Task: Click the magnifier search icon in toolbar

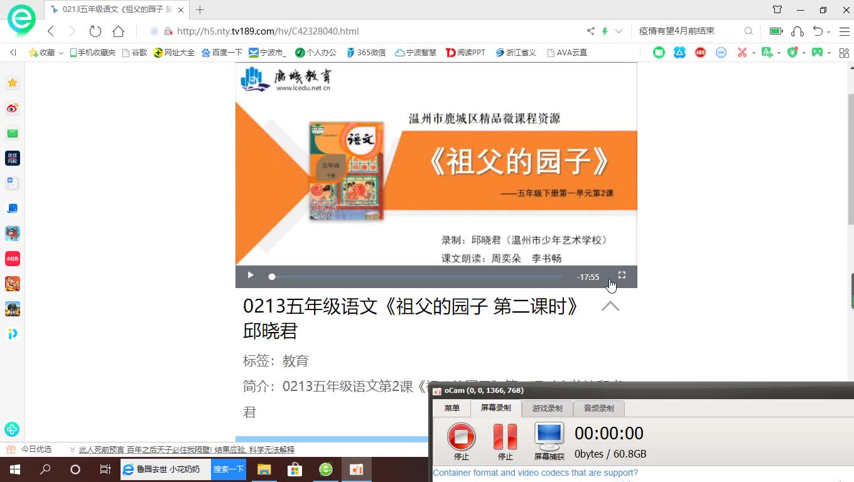Action: 749,31
